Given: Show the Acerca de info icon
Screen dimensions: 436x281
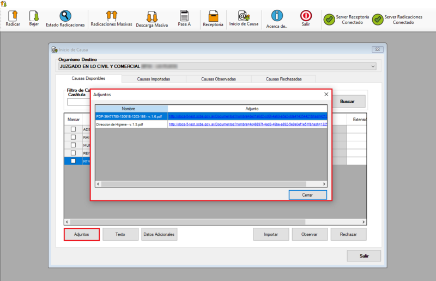Looking at the screenshot, I should click(277, 16).
